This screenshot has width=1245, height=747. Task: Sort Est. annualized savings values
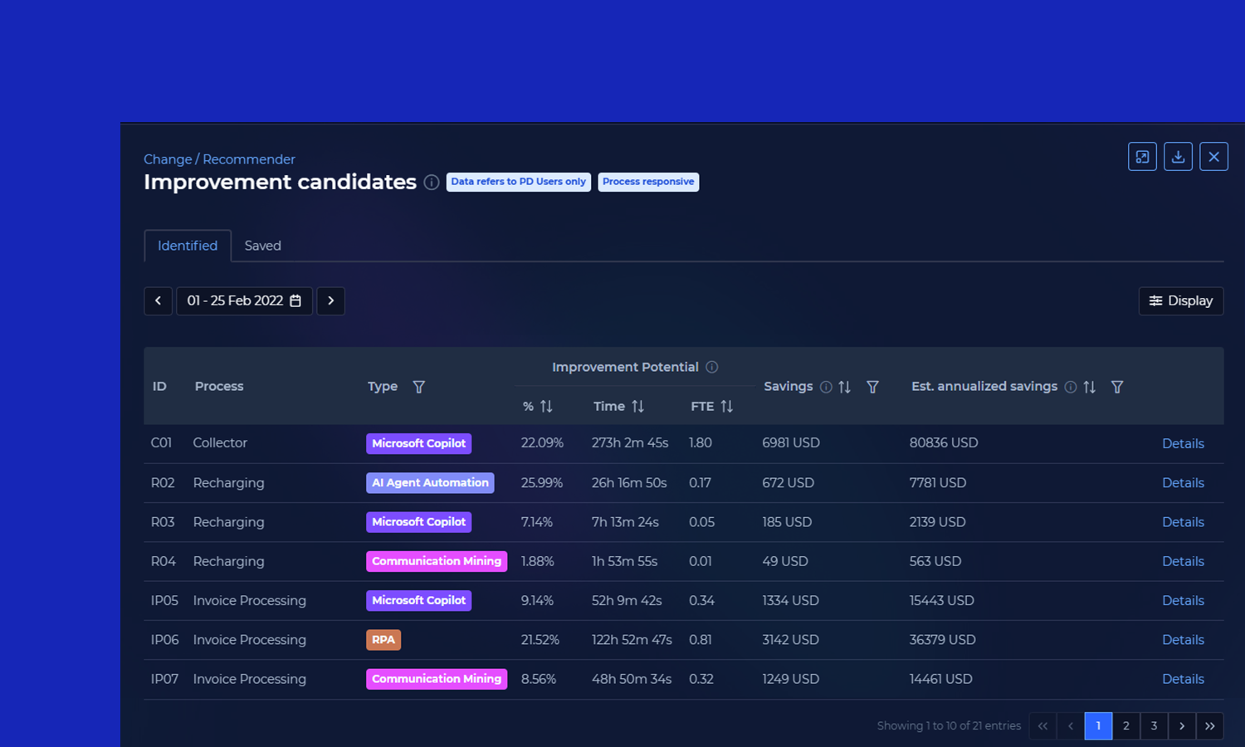(x=1090, y=387)
